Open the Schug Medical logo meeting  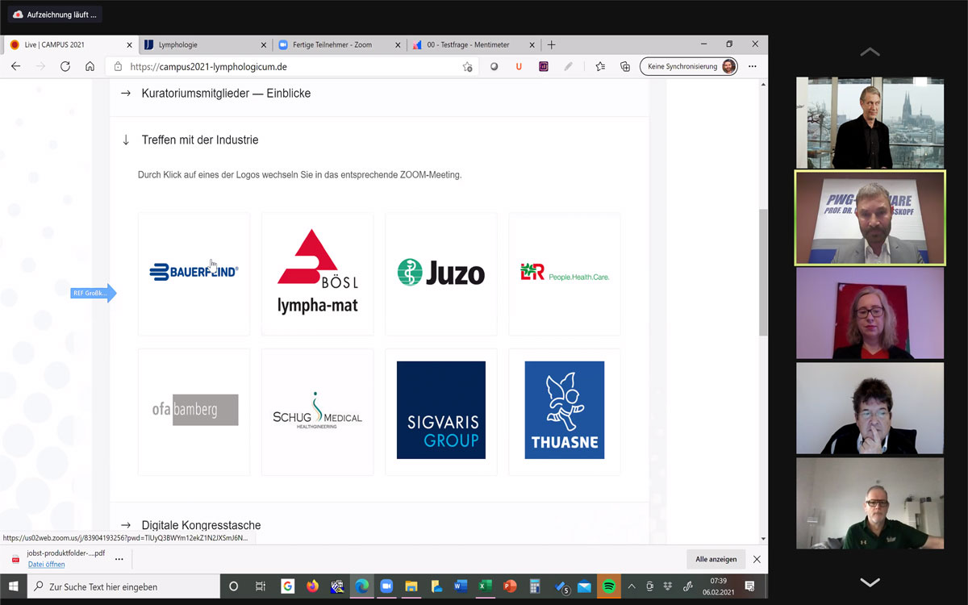(318, 411)
